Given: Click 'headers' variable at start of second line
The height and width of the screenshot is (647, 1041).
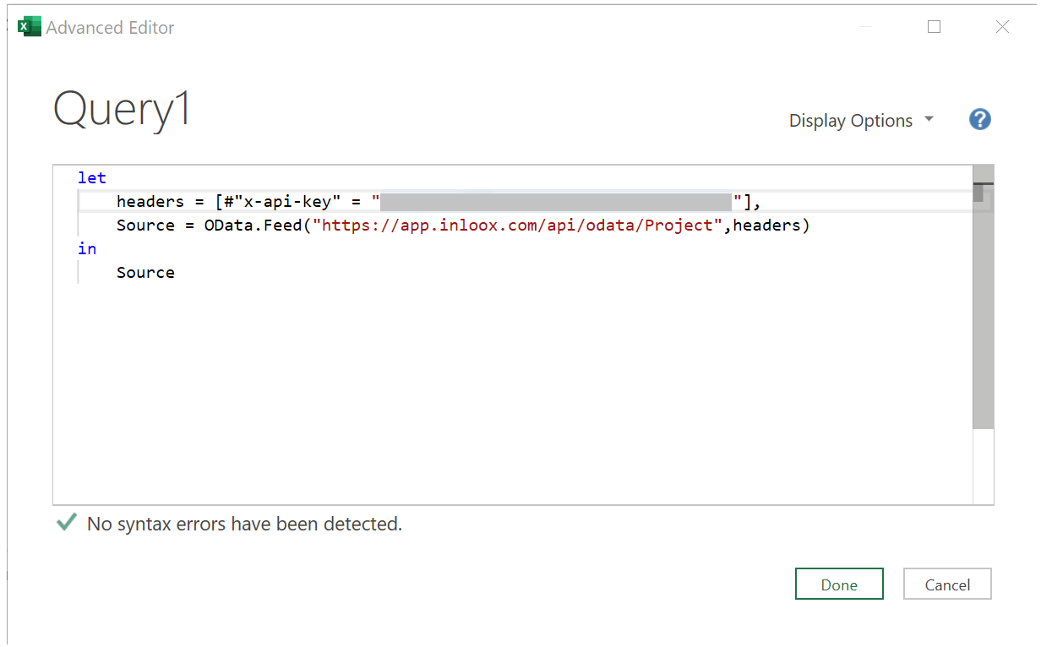Looking at the screenshot, I should point(150,202).
